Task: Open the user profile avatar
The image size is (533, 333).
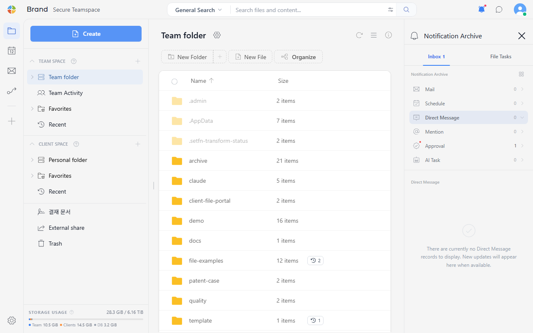Action: tap(520, 10)
